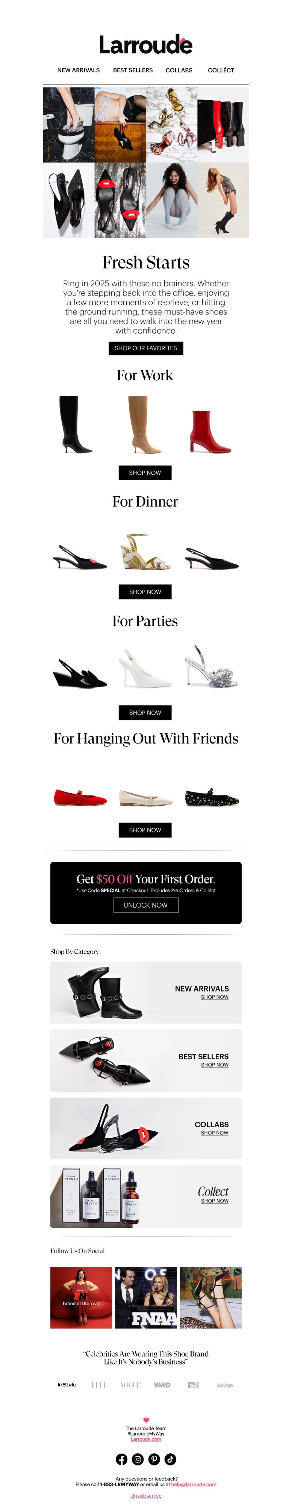The width and height of the screenshot is (292, 1509).
Task: Click the Brand of the Year thumbnail
Action: [x=81, y=1298]
